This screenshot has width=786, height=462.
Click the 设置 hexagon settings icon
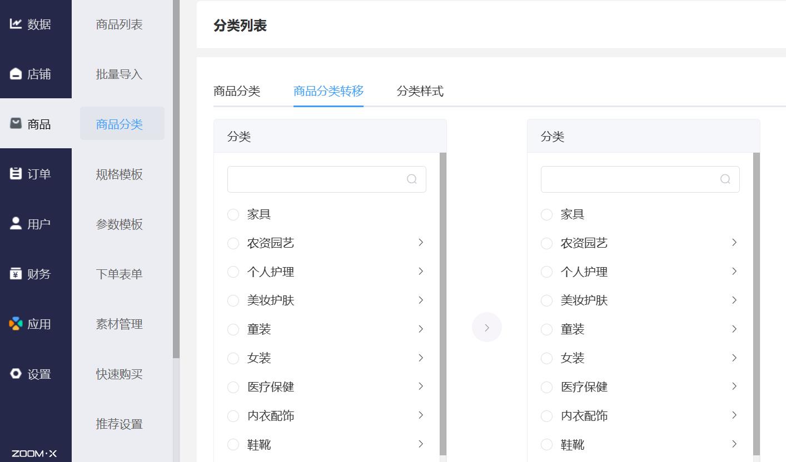coord(16,373)
